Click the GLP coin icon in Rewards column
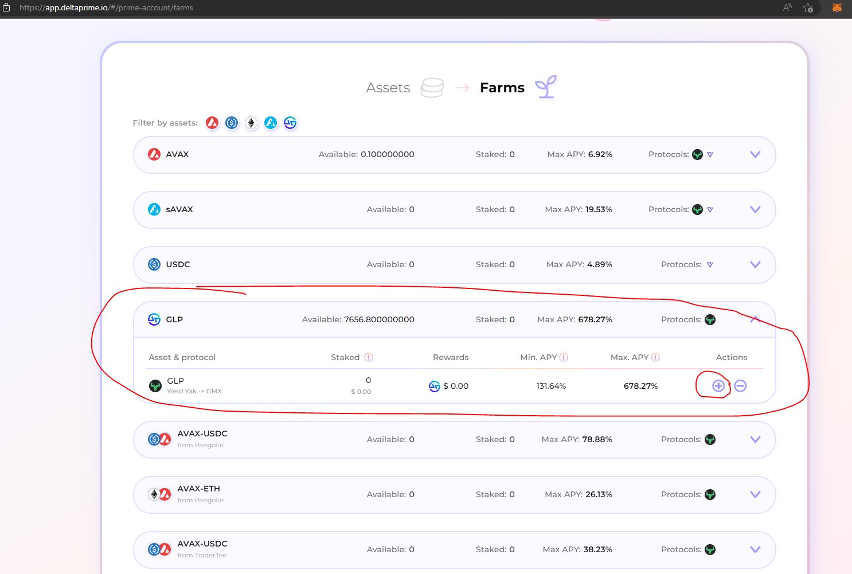 tap(434, 386)
